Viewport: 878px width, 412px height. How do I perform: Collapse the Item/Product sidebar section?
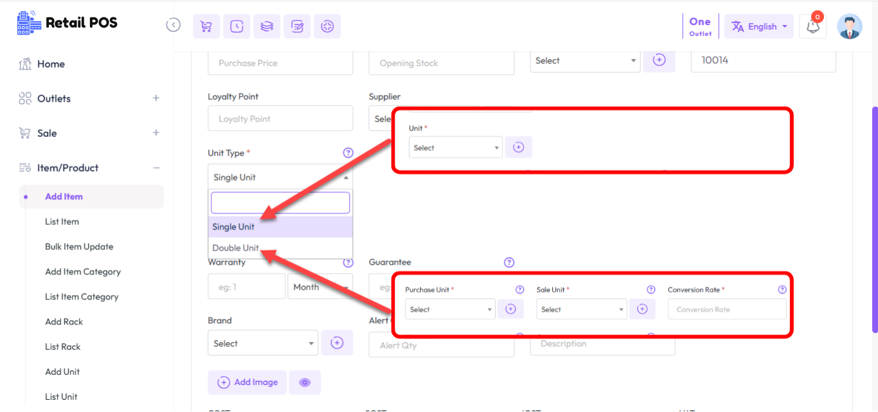(156, 168)
